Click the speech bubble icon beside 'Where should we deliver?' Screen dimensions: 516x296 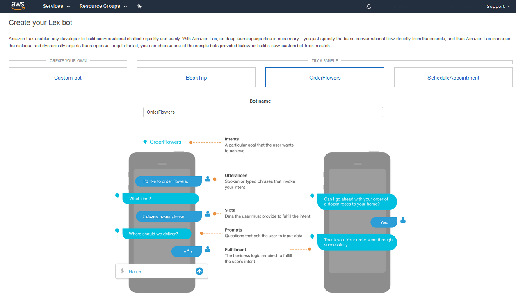coord(117,231)
